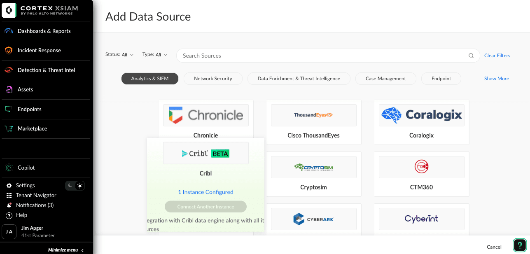Expand the Type filter dropdown
This screenshot has height=254, width=530.
click(x=155, y=54)
